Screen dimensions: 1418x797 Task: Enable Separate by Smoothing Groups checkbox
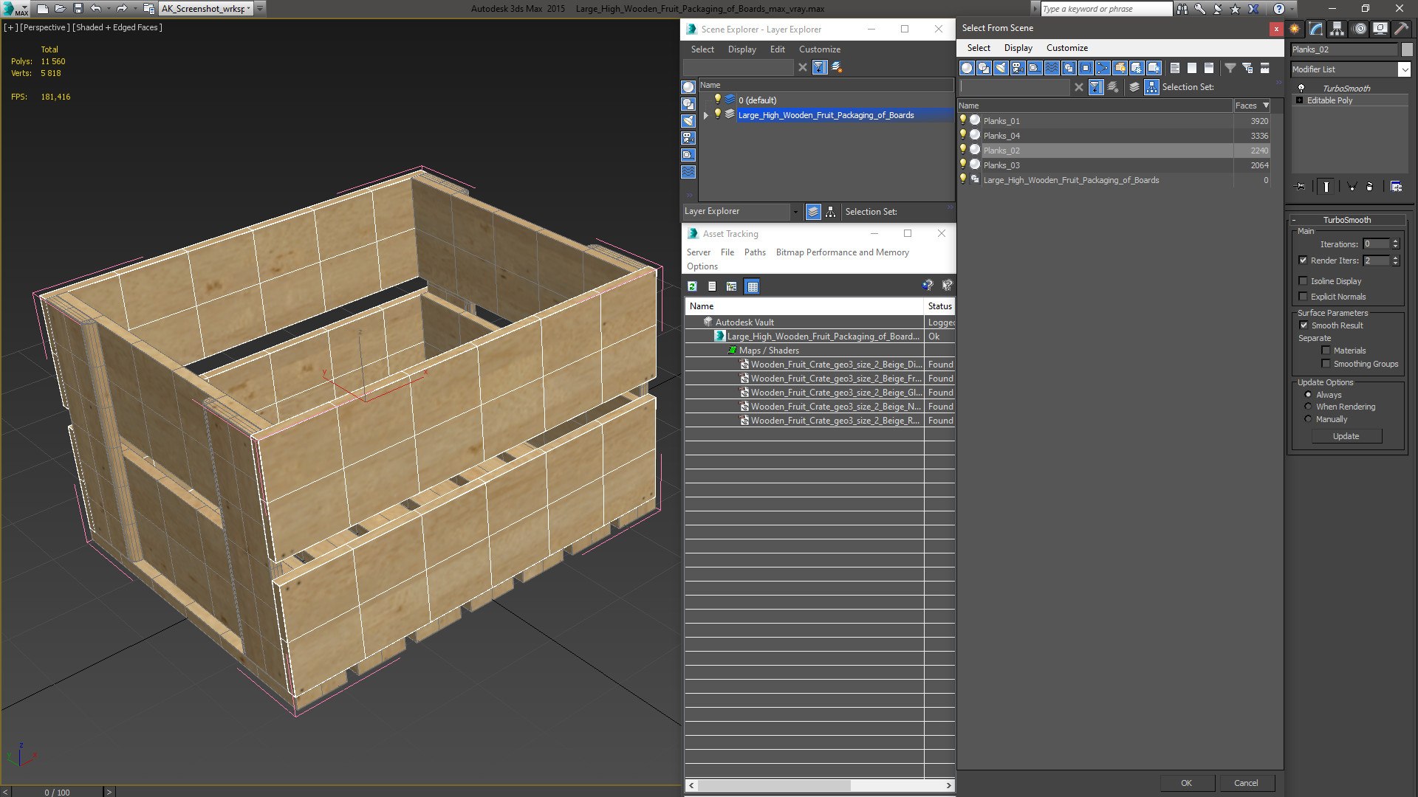coord(1326,364)
